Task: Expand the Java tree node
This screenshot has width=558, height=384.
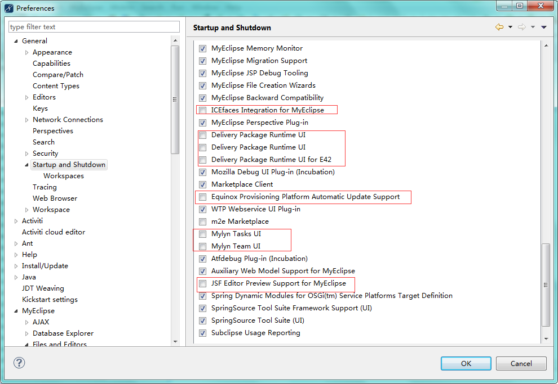Action: 16,277
